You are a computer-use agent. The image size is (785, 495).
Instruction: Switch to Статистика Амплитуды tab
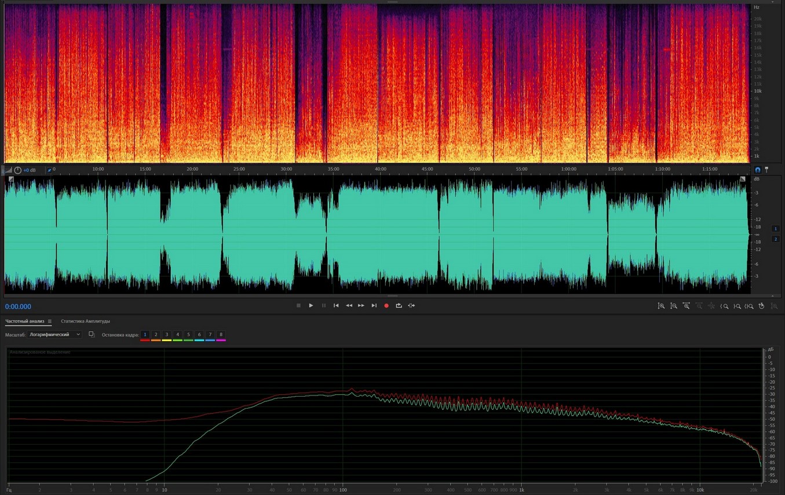coord(85,321)
